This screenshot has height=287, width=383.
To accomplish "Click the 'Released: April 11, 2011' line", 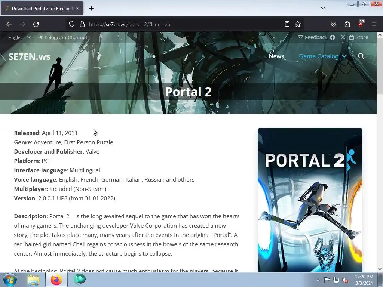I will pos(46,133).
